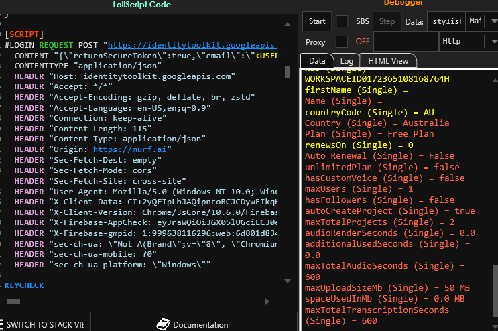Click the code editor scroll-up arrow
The height and width of the screenshot is (331, 498).
[x=288, y=24]
